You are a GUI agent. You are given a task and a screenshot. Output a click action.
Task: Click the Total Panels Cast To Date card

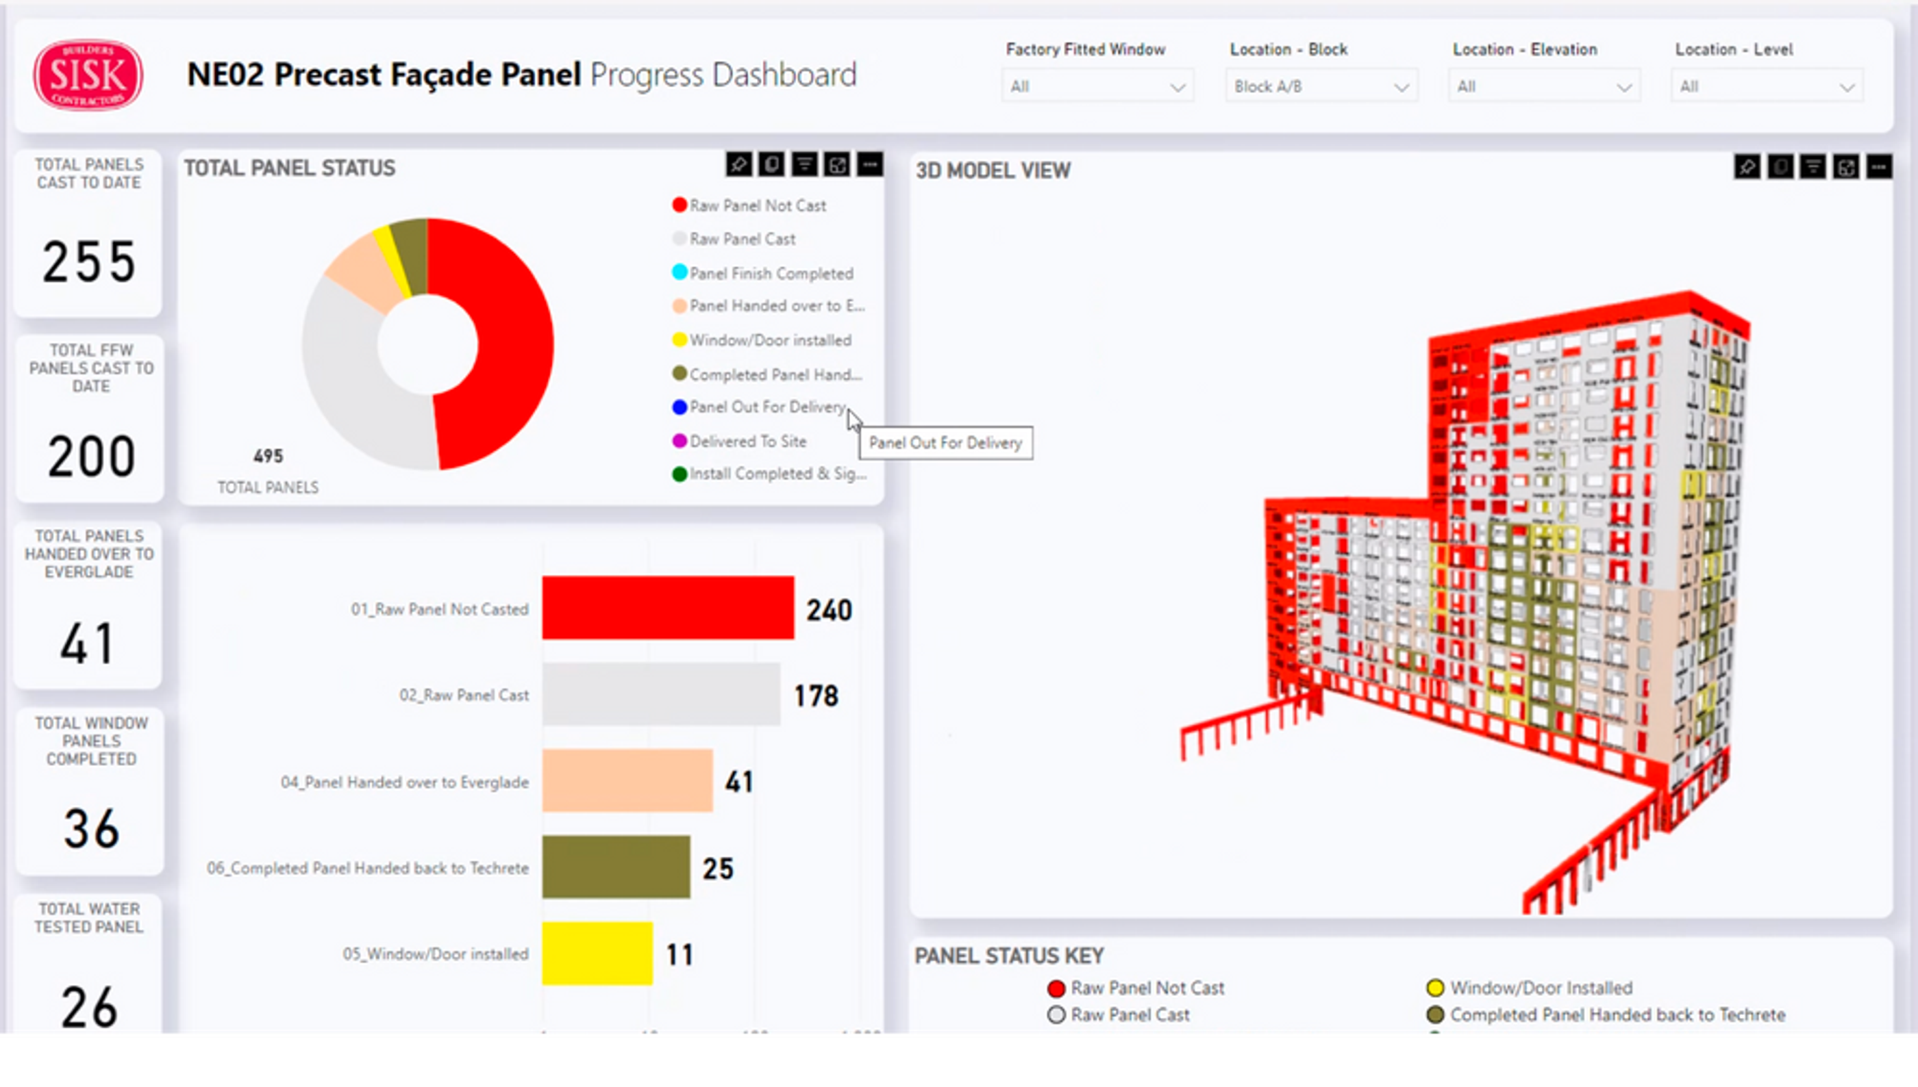point(88,233)
